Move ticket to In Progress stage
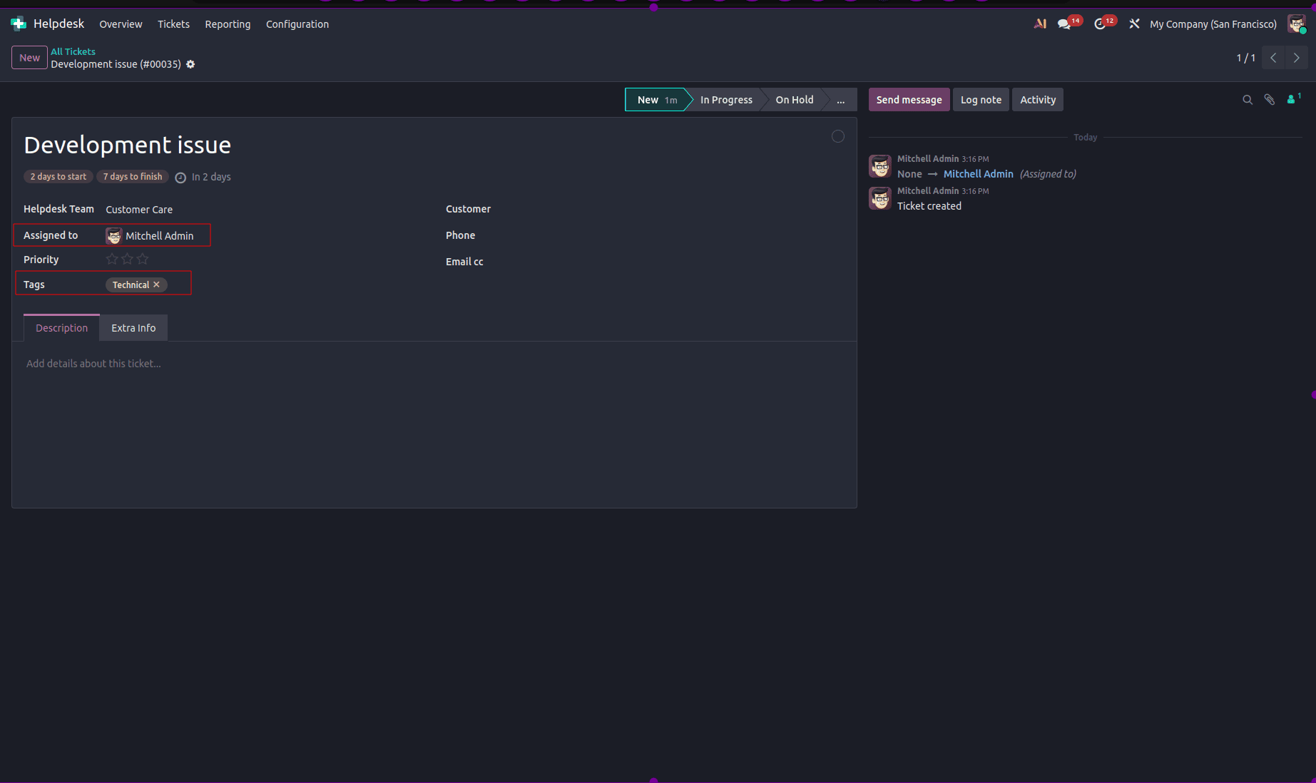 coord(726,100)
